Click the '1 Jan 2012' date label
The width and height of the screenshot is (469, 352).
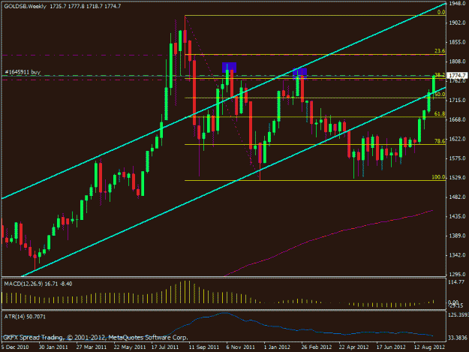tap(277, 347)
